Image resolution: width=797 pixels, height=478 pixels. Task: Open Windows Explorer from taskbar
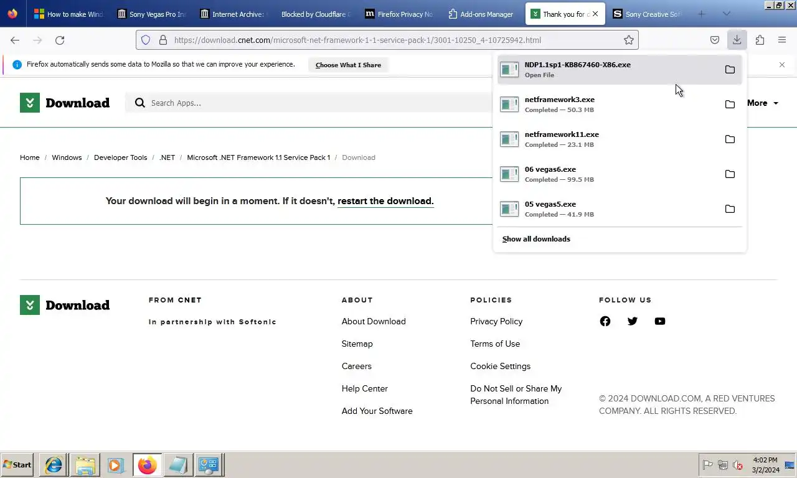click(85, 465)
